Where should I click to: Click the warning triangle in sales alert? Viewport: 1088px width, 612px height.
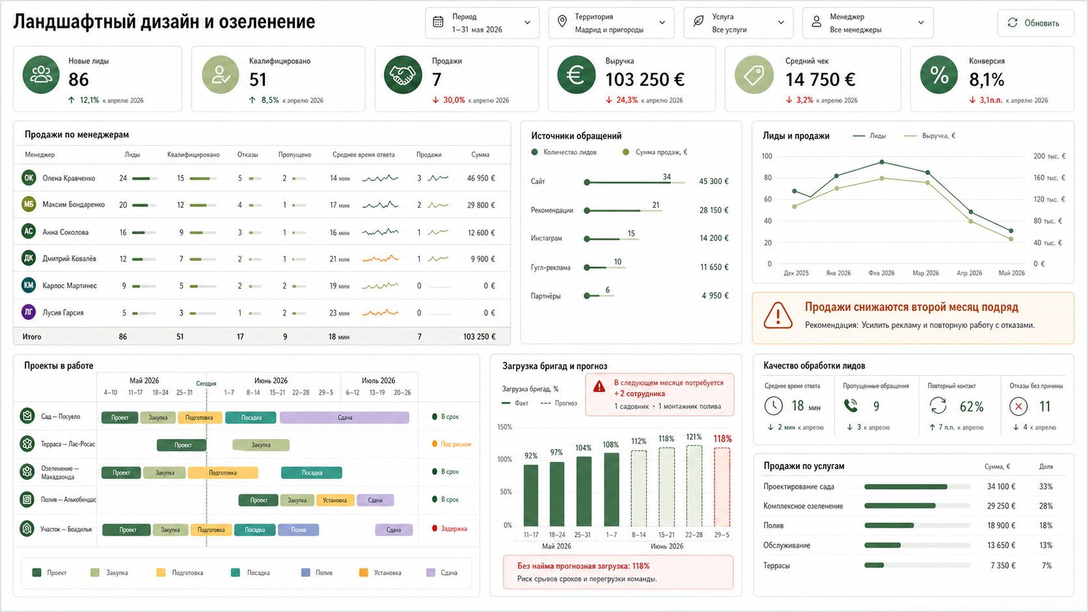[778, 316]
